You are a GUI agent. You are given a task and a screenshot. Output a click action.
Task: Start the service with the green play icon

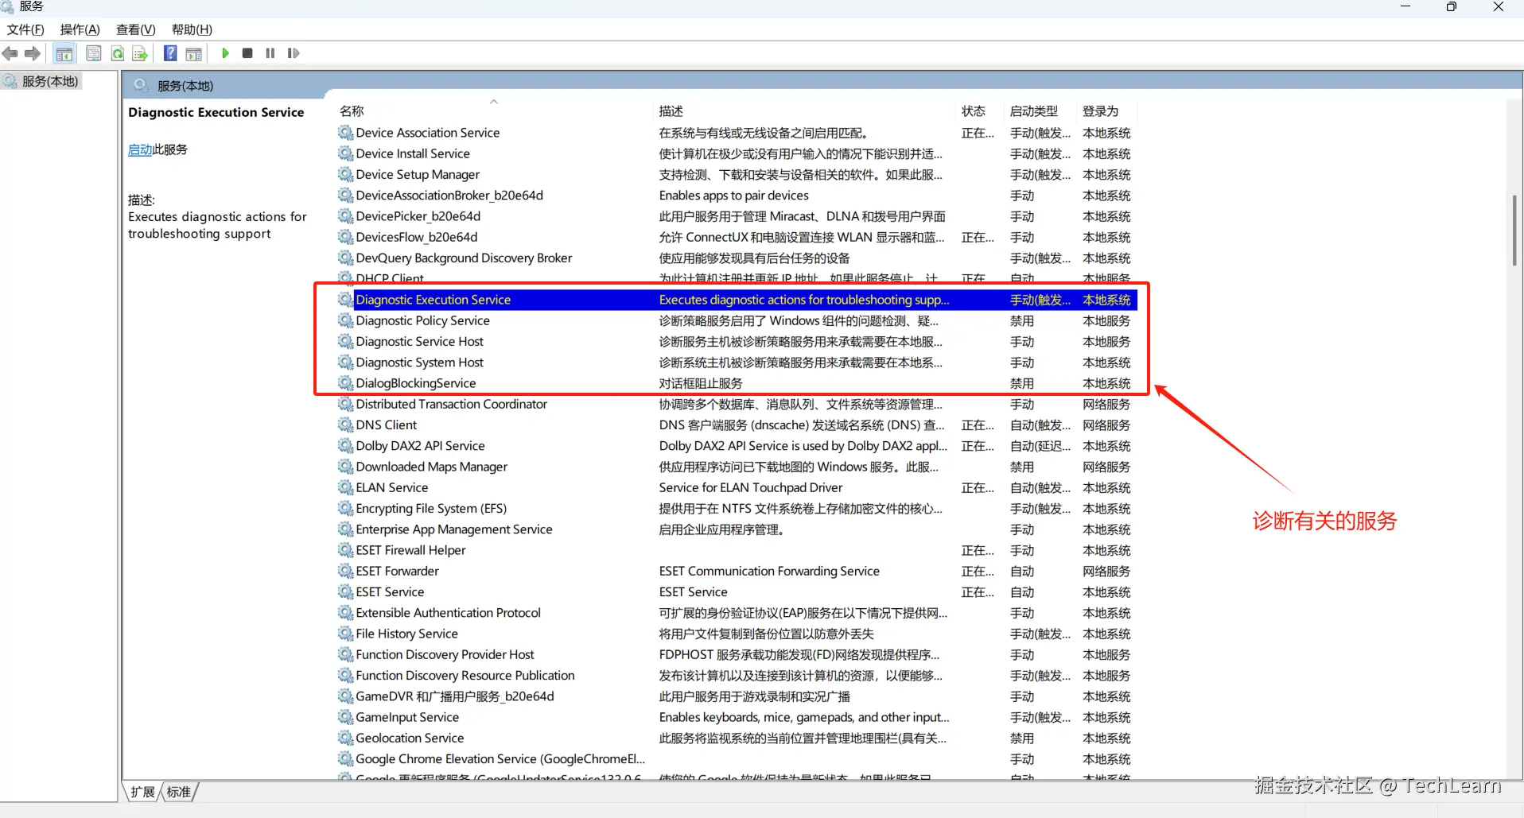coord(225,53)
